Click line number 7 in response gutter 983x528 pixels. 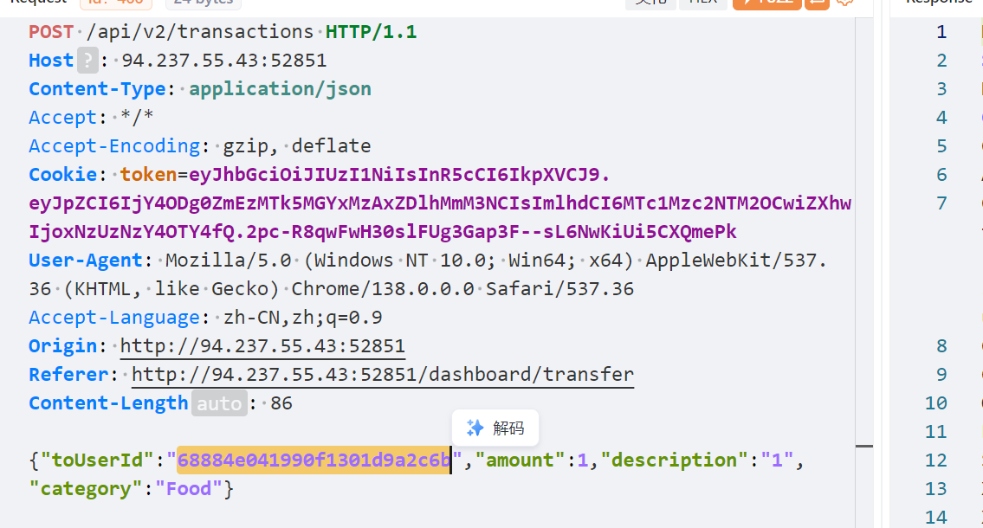[941, 203]
